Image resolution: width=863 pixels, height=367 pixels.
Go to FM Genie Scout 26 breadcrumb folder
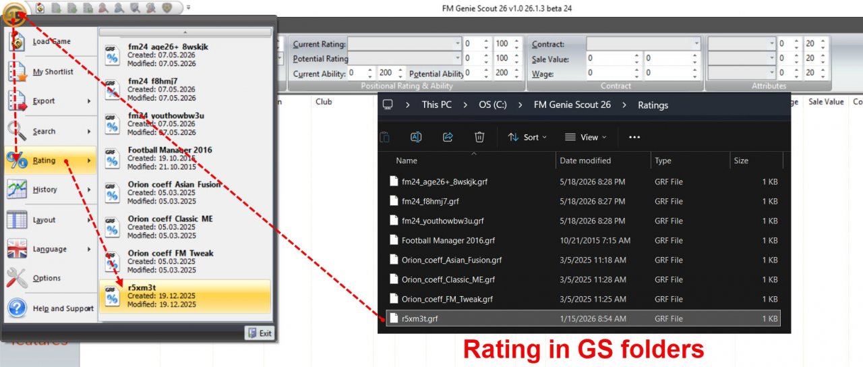(572, 105)
